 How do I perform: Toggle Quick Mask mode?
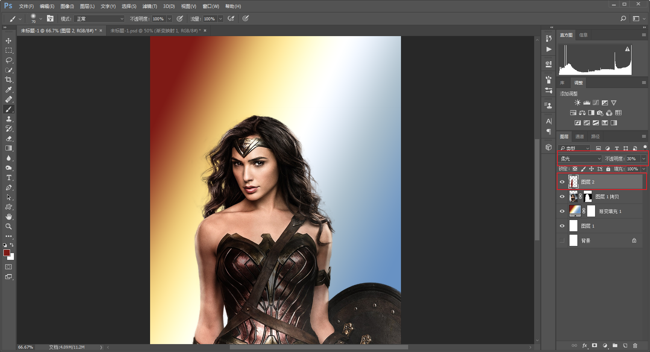[9, 267]
